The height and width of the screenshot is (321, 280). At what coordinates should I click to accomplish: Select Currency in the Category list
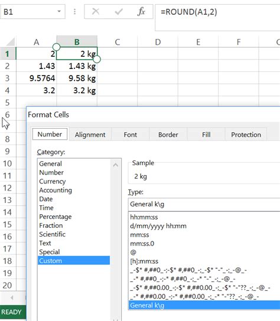[x=74, y=181]
